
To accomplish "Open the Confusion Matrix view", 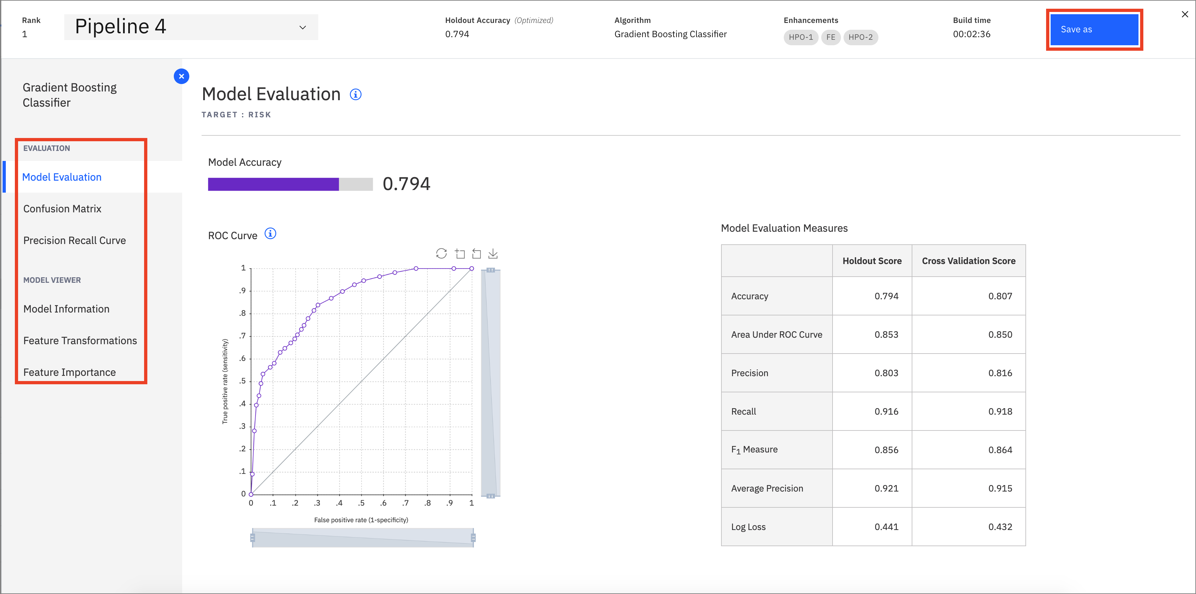I will pyautogui.click(x=63, y=208).
